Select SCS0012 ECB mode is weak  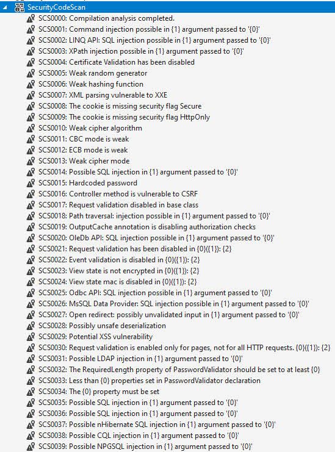pyautogui.click(x=83, y=150)
